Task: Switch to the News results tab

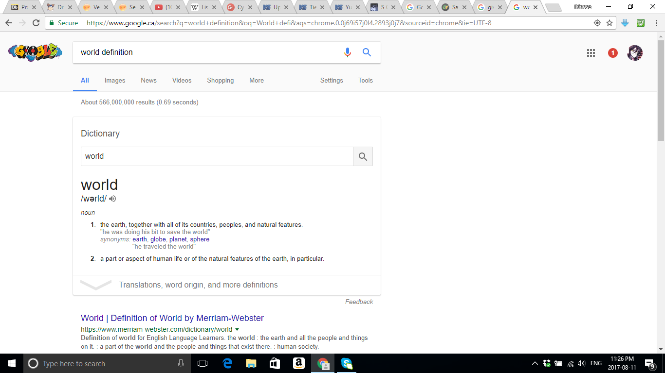Action: (148, 81)
